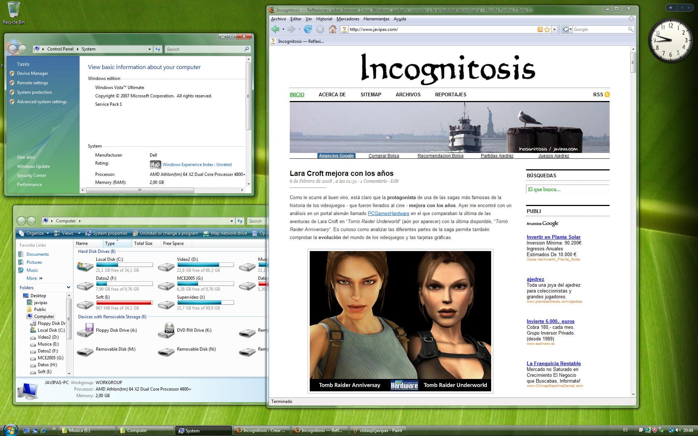698x436 pixels.
Task: Click the Back navigation arrow in Firefox
Action: coord(275,29)
